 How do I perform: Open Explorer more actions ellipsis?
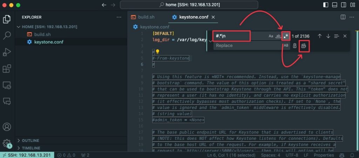(119, 17)
